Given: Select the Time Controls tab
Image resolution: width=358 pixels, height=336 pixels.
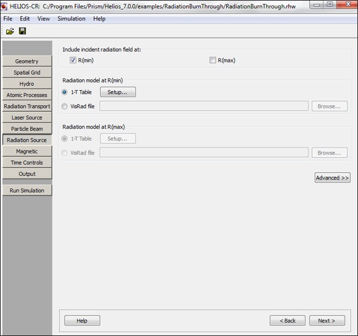Looking at the screenshot, I should point(27,163).
